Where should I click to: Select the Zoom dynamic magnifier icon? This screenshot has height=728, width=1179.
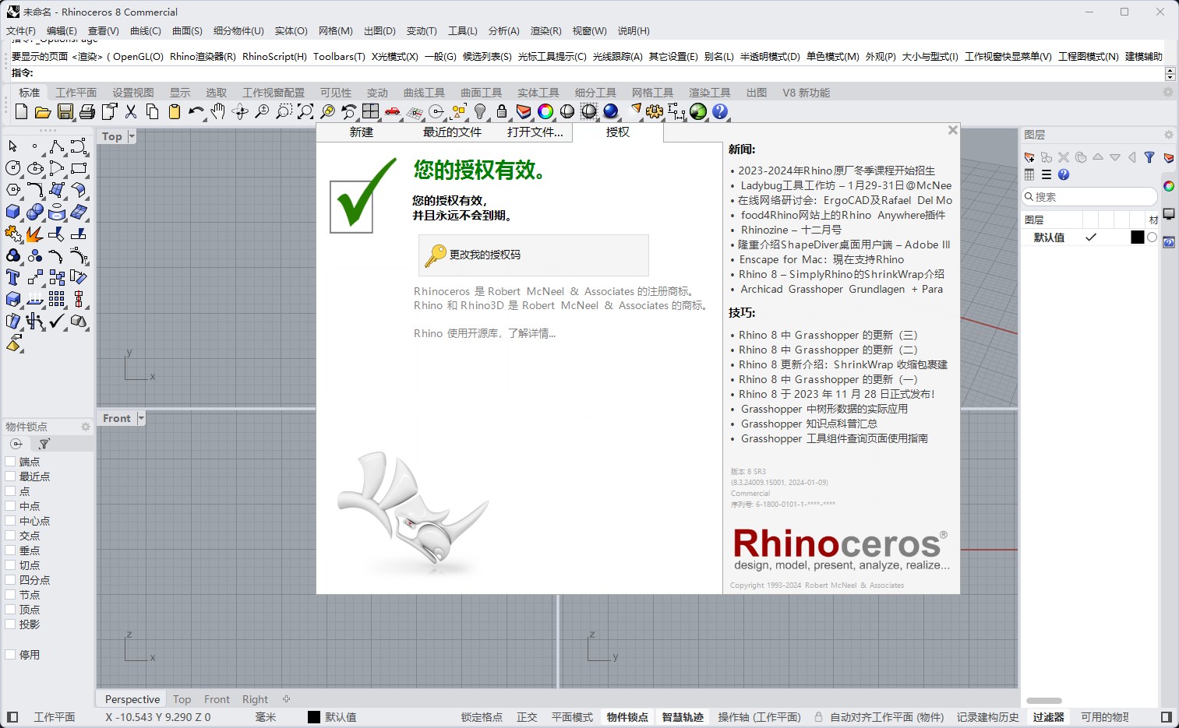point(262,112)
